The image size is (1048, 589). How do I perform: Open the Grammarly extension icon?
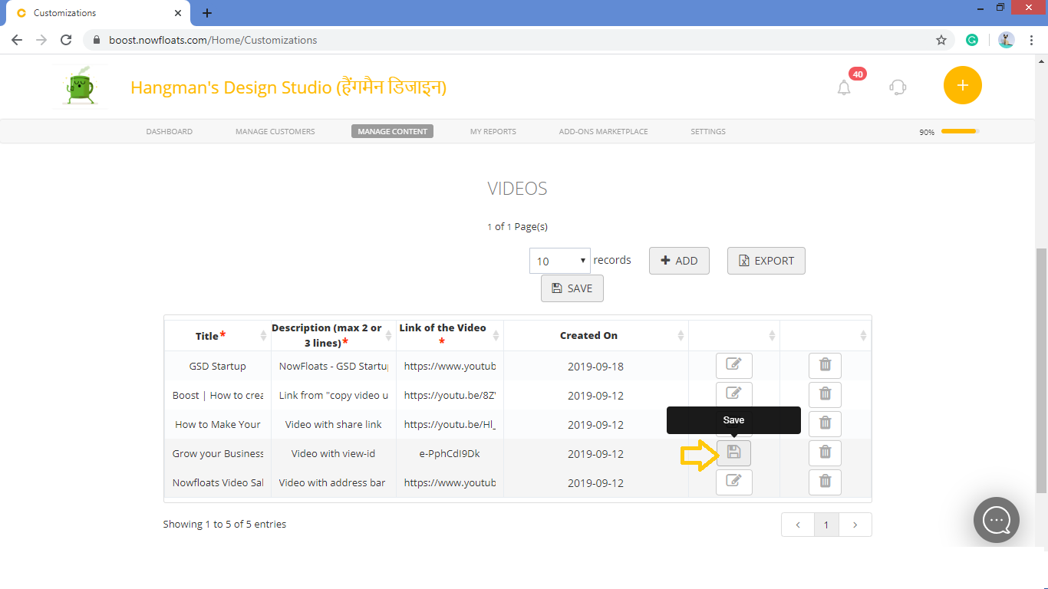[x=972, y=40]
